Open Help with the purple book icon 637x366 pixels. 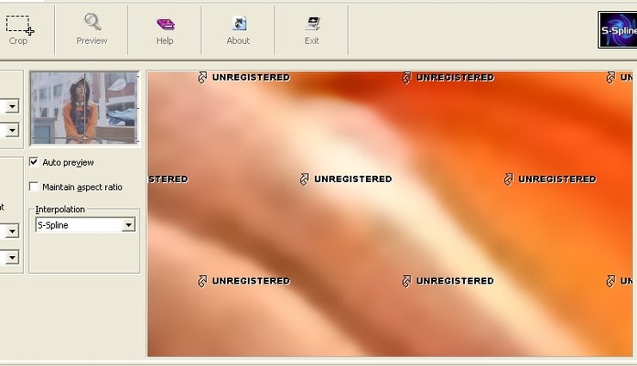coord(164,28)
